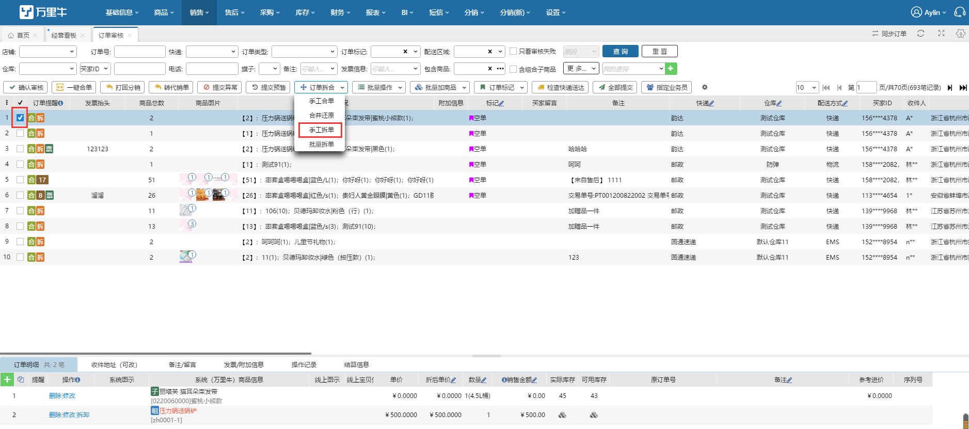This screenshot has height=429, width=969.
Task: Click the edit pencil on 标记 column
Action: coord(501,103)
